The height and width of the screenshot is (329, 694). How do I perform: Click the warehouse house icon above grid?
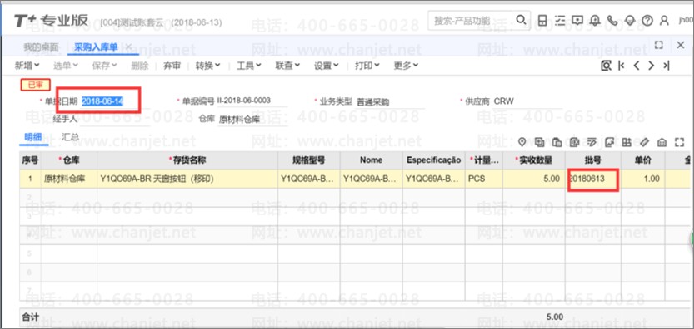click(x=662, y=142)
